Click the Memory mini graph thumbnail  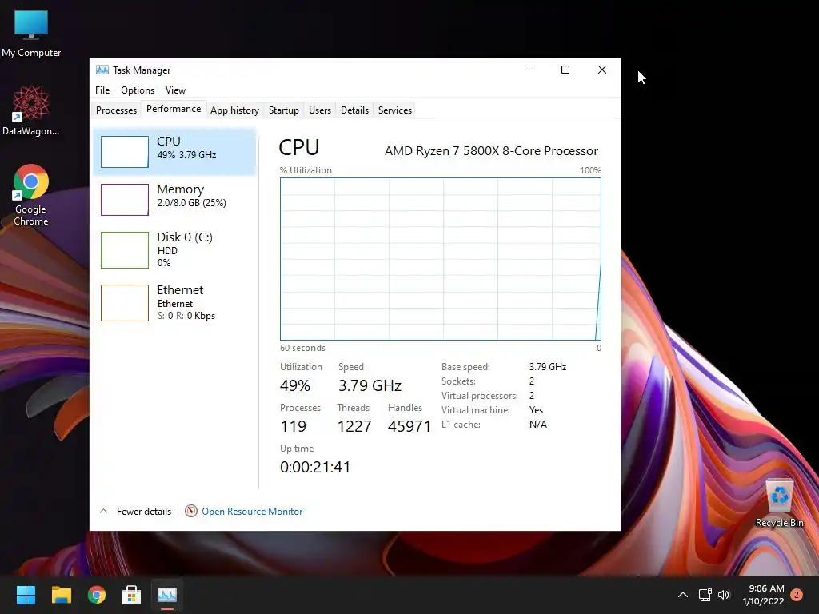[x=124, y=199]
